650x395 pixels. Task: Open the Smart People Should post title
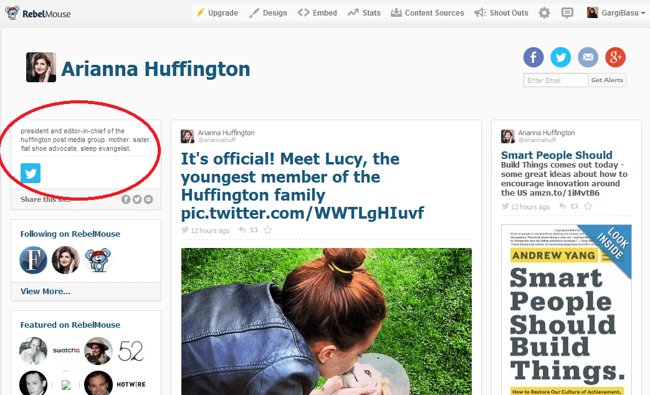coord(557,155)
